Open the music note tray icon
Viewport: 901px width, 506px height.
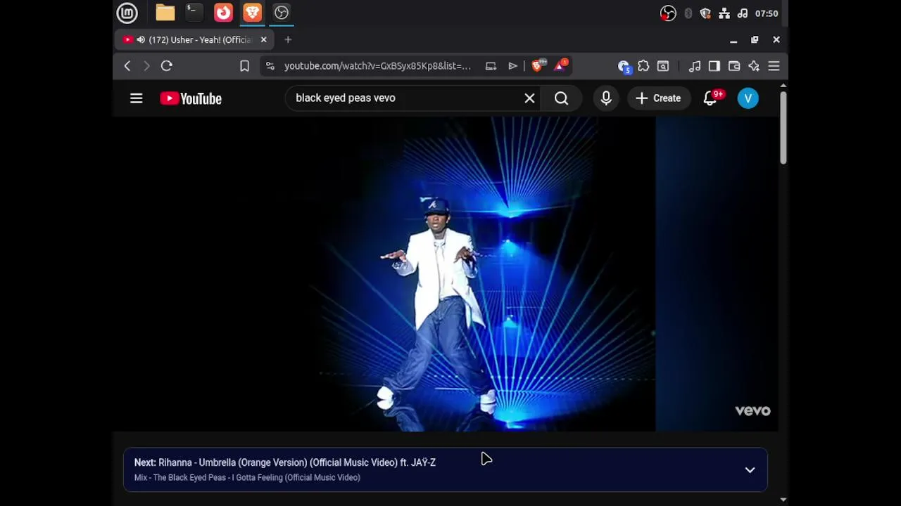point(742,13)
